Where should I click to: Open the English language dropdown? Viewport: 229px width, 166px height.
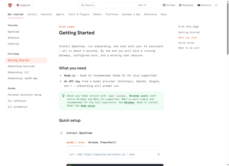tap(25, 5)
